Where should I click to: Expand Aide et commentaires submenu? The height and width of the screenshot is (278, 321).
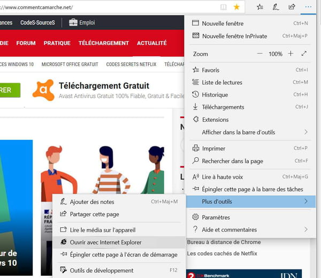tap(251, 229)
